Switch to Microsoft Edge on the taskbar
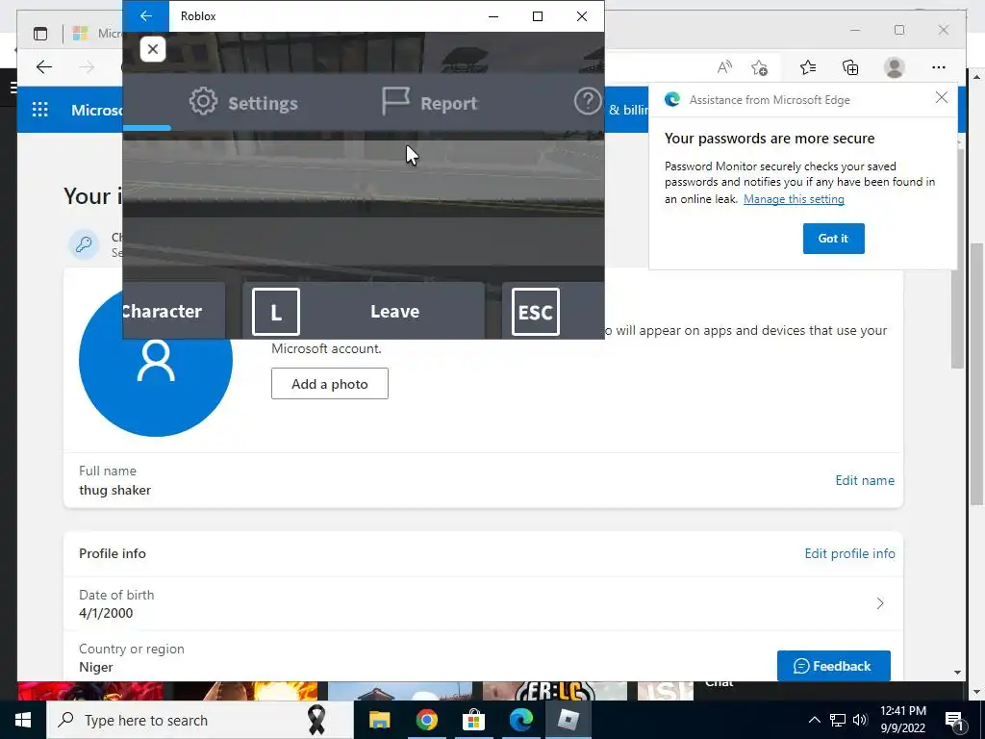 click(520, 720)
